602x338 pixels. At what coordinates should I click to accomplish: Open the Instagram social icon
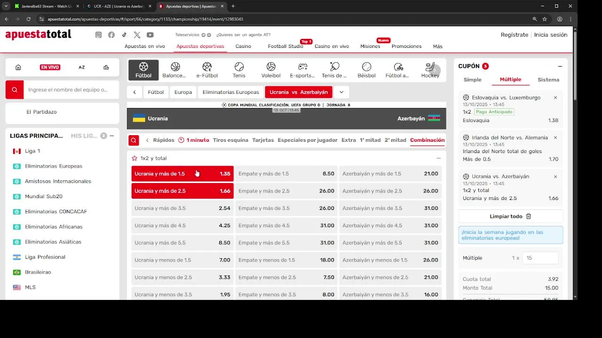tap(98, 35)
